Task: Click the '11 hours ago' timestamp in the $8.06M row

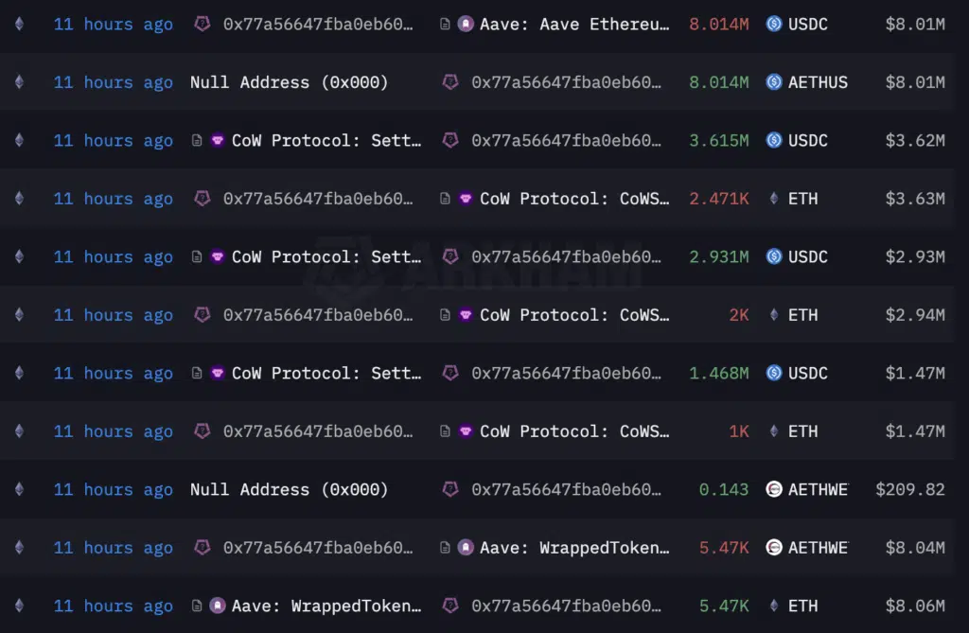Action: coord(113,606)
